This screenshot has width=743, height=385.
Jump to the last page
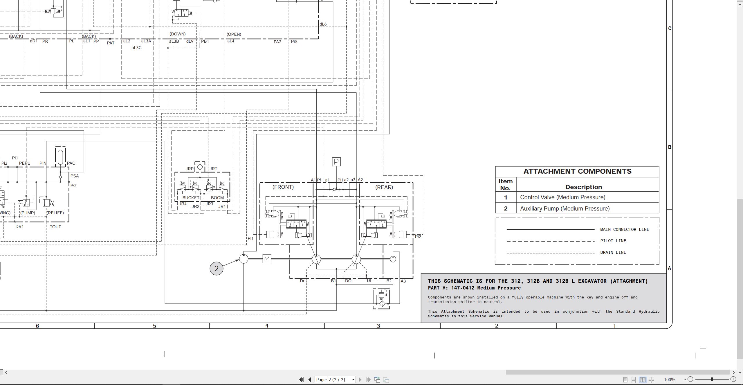pyautogui.click(x=369, y=379)
